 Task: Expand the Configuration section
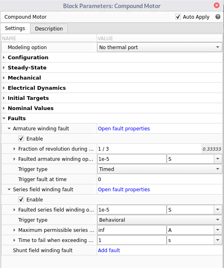pyautogui.click(x=4, y=57)
